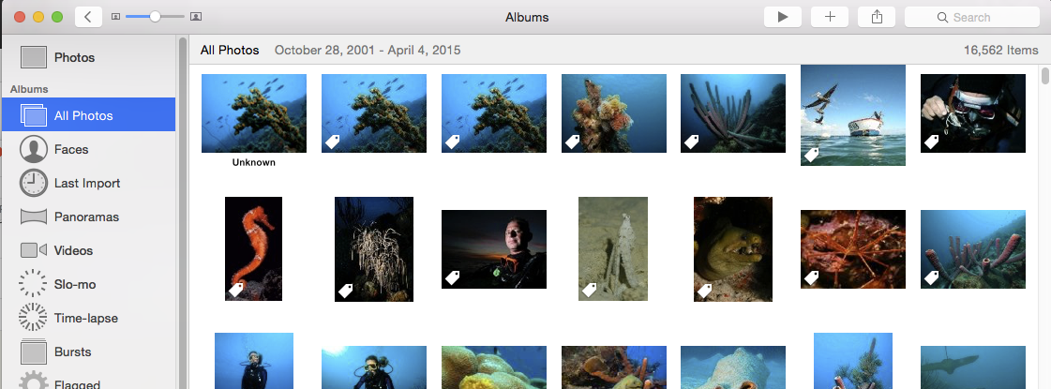Select the All Photos album
The image size is (1051, 389).
[88, 115]
